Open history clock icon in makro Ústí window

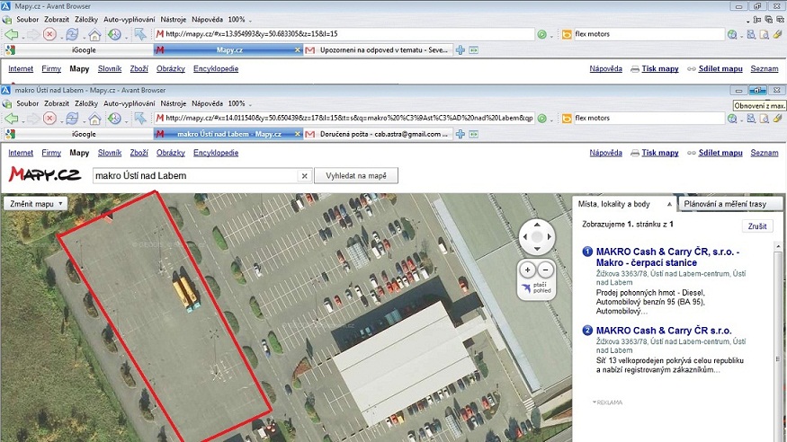tap(114, 119)
